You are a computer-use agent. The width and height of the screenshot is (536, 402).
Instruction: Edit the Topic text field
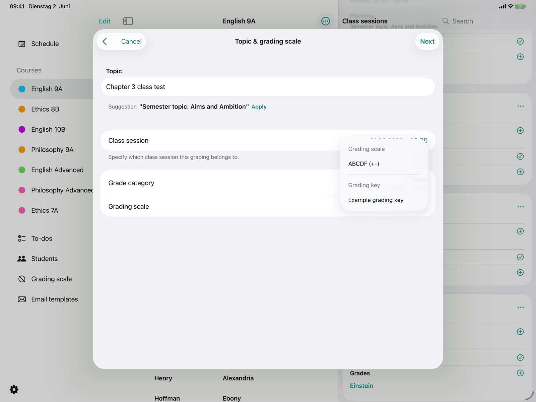[268, 87]
